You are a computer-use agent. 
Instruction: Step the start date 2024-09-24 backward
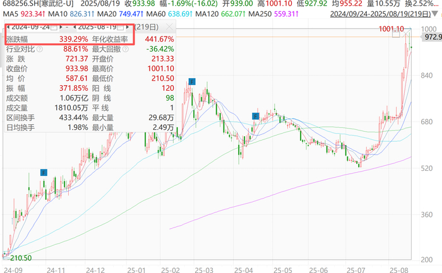(8, 27)
